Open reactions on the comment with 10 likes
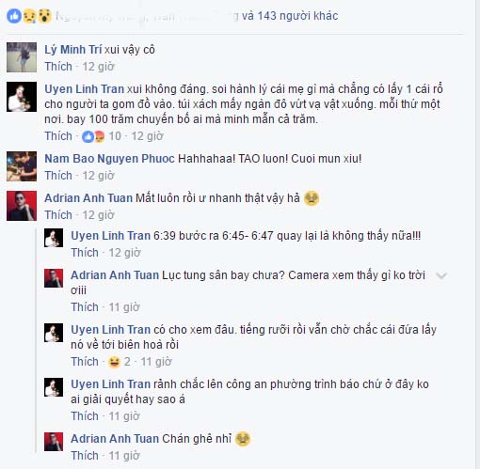 point(93,136)
